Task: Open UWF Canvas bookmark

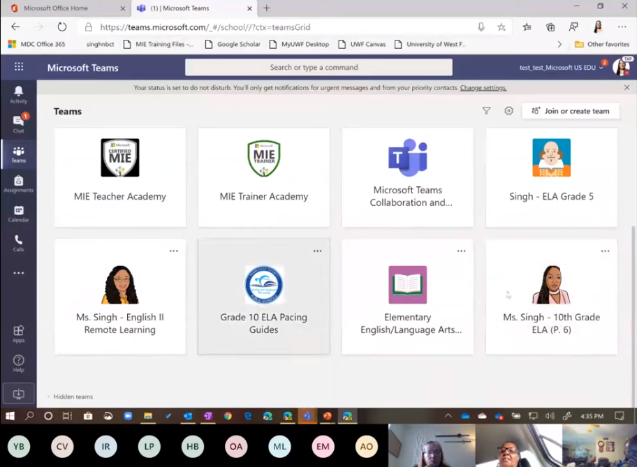Action: point(362,44)
